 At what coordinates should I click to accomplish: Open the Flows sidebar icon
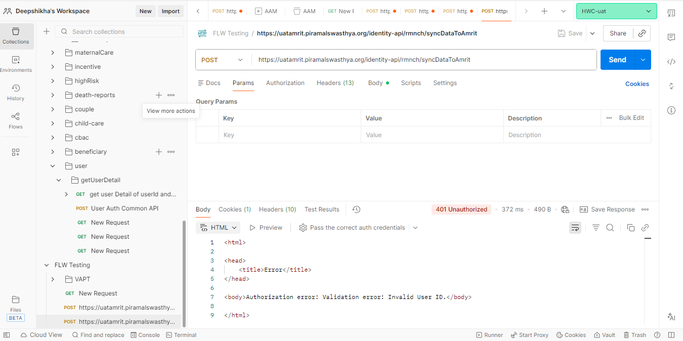(x=16, y=120)
